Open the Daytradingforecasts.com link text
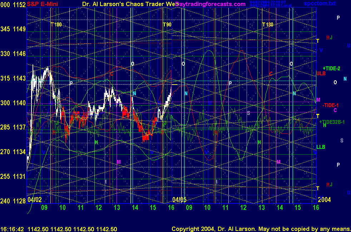The width and height of the screenshot is (351, 232). [211, 4]
